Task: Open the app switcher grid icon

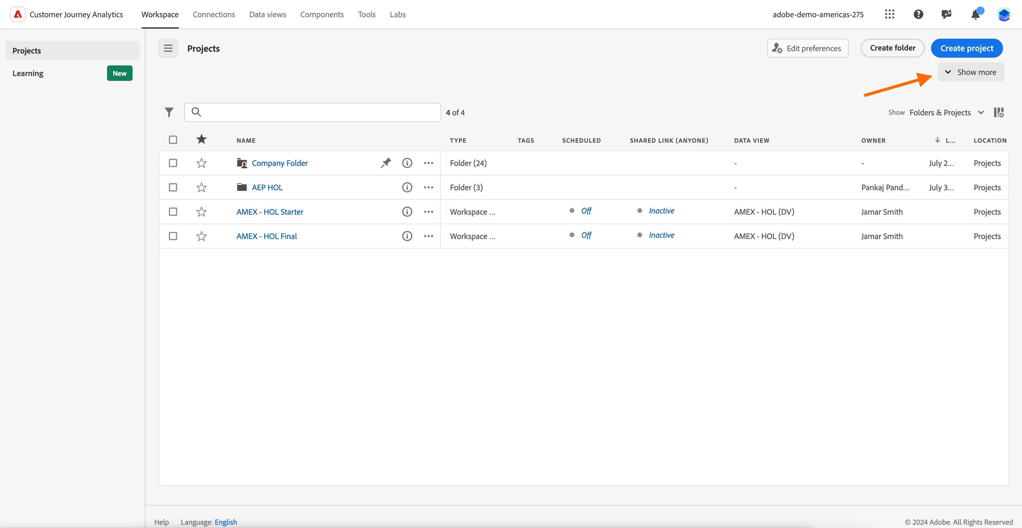Action: (x=889, y=15)
